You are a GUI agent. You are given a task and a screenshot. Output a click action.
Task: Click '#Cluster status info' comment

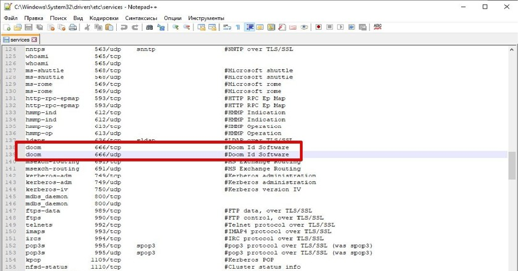[262, 267]
